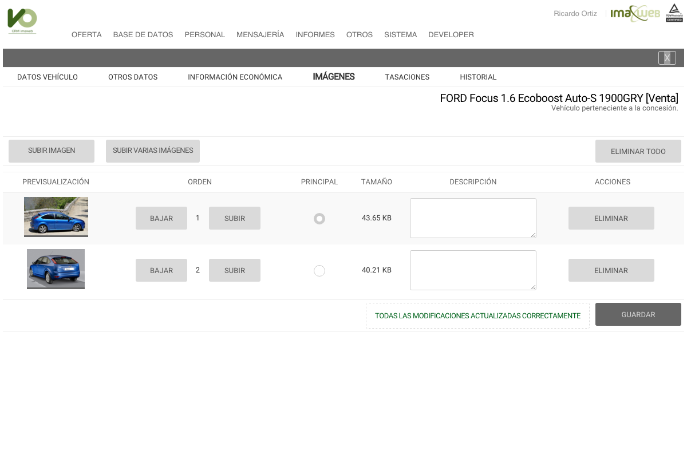Click the PRINCIPAL column header
The height and width of the screenshot is (450, 687).
pos(319,182)
